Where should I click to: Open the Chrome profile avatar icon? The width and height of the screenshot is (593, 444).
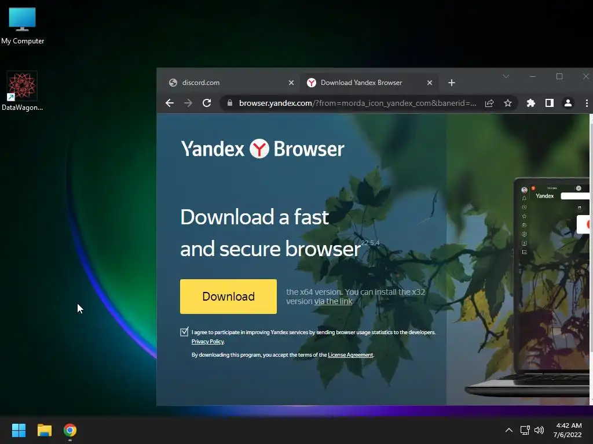(568, 103)
